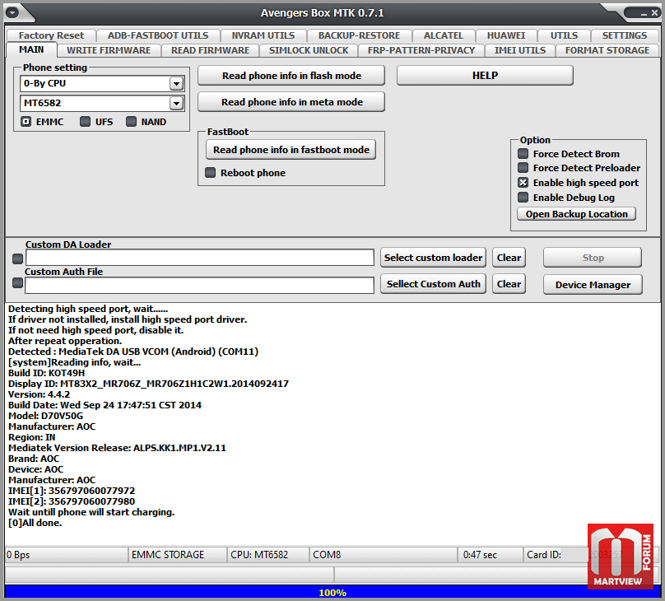The width and height of the screenshot is (665, 601).
Task: Open the HELP button
Action: 485,76
